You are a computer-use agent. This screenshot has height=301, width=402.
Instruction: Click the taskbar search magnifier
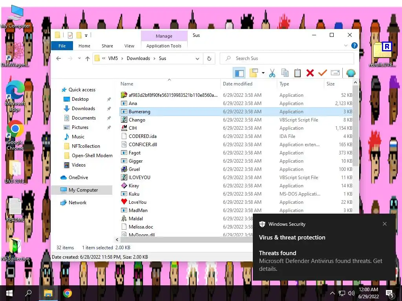click(x=28, y=293)
